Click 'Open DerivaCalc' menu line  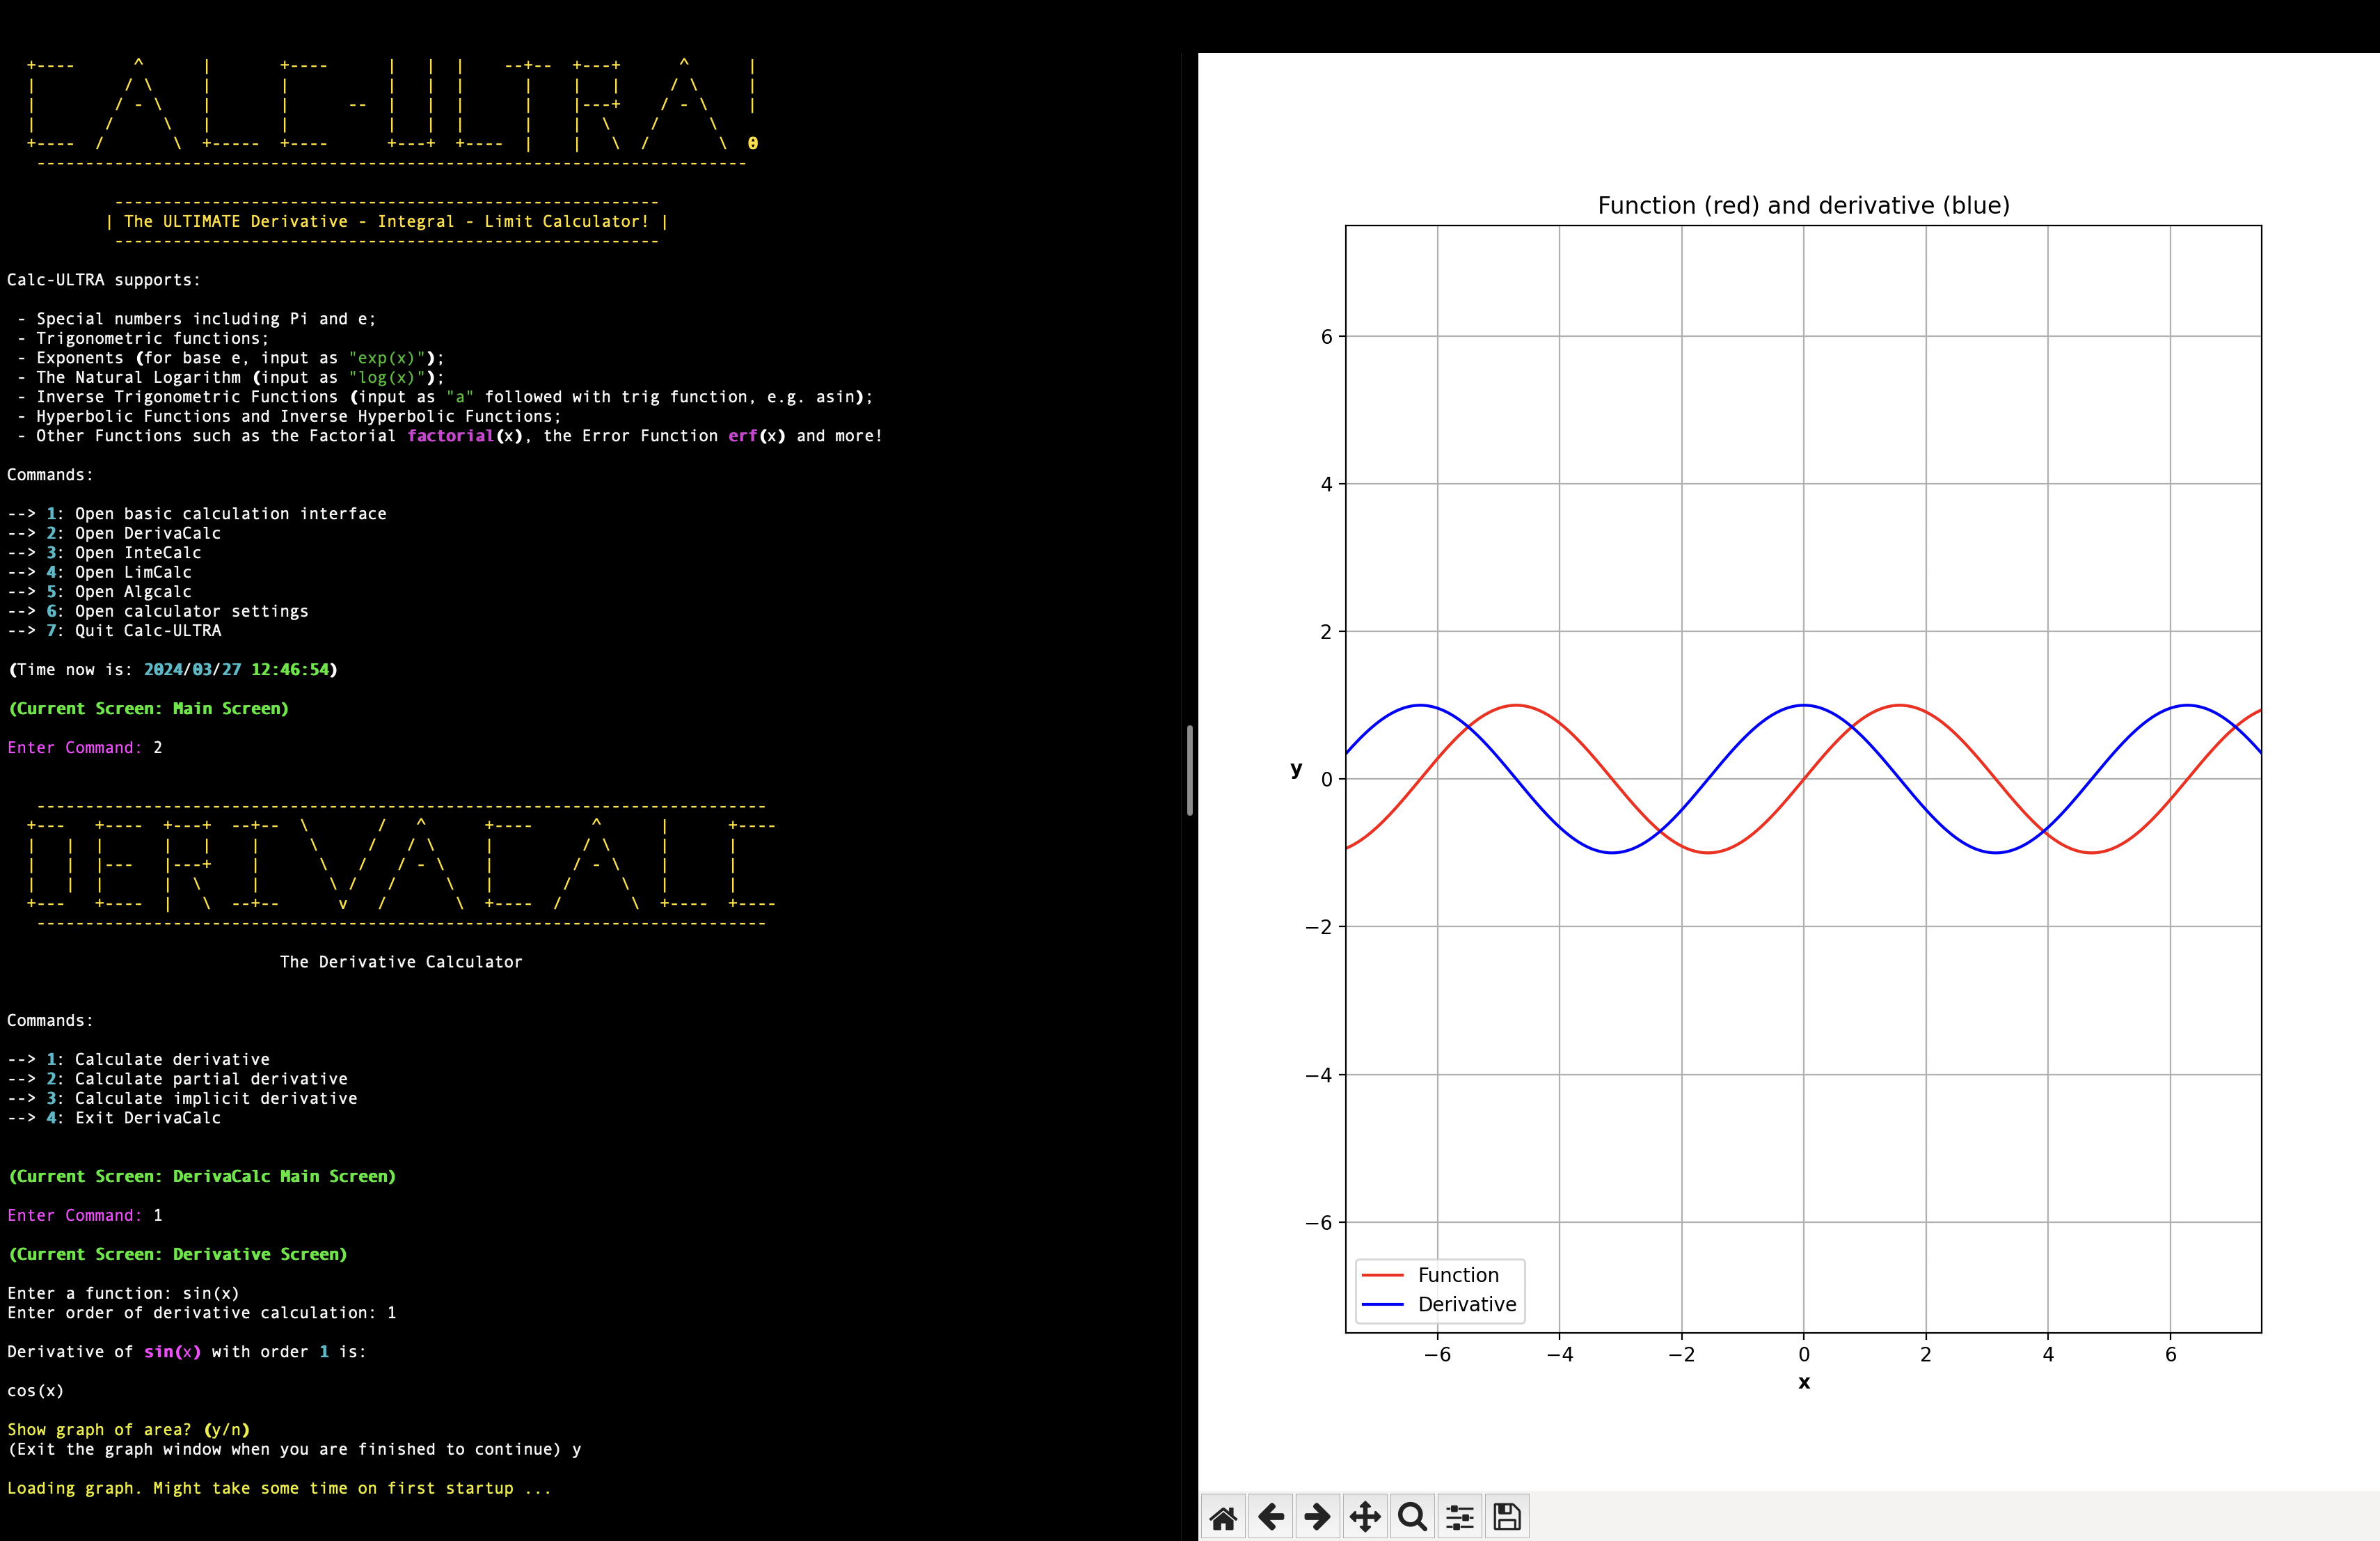(114, 533)
